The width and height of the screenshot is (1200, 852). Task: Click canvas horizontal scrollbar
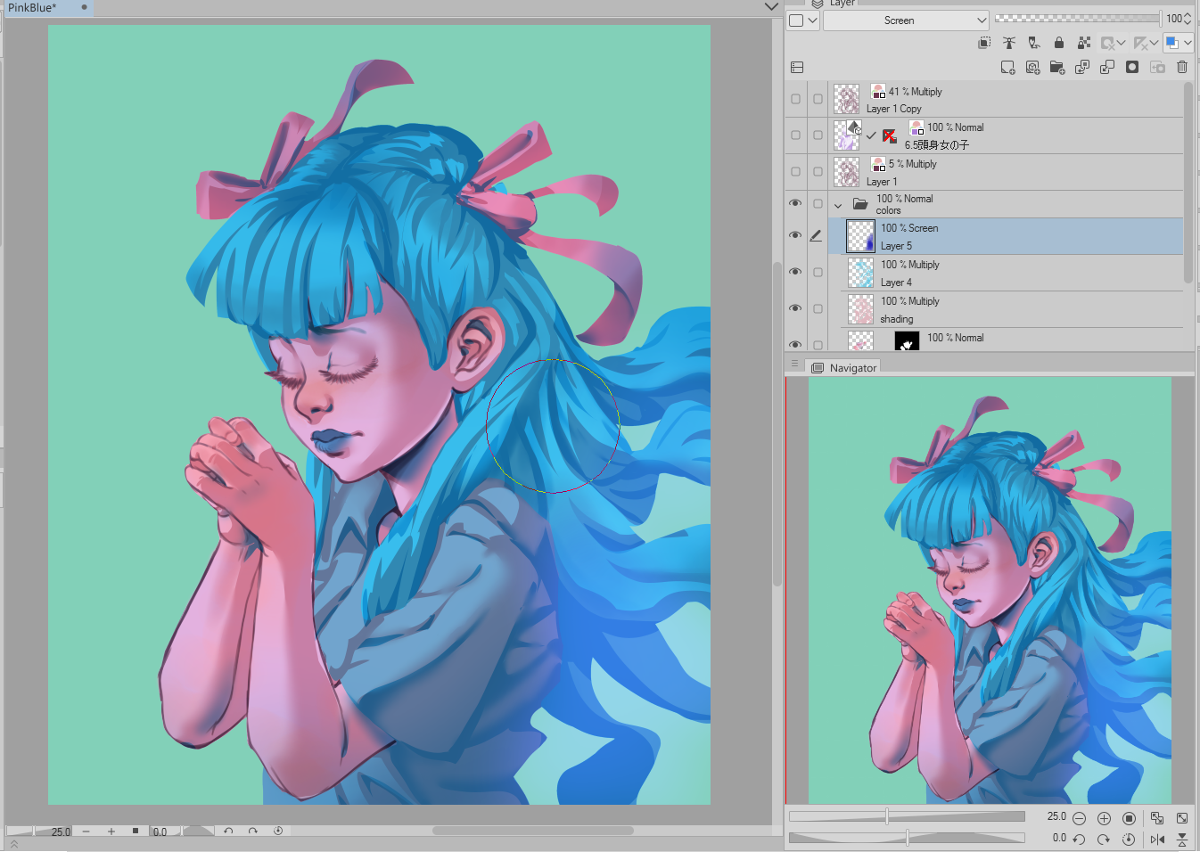532,831
